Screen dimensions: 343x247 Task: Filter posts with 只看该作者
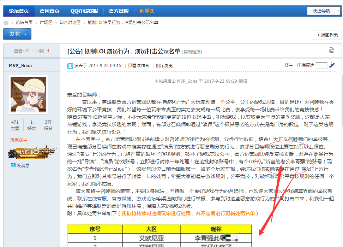click(x=138, y=66)
